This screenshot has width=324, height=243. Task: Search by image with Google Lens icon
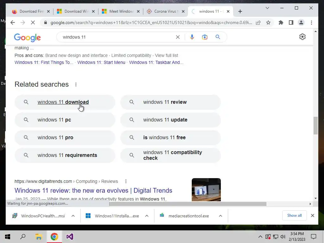pos(205,37)
